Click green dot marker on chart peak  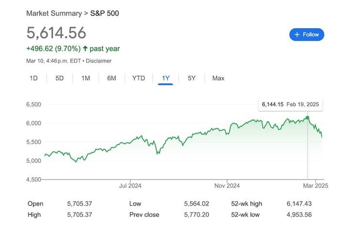308,118
